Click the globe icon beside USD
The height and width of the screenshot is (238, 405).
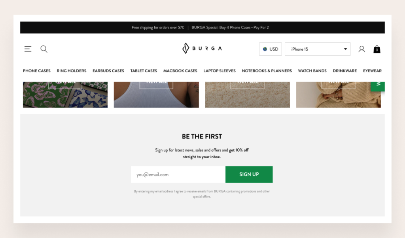click(265, 49)
